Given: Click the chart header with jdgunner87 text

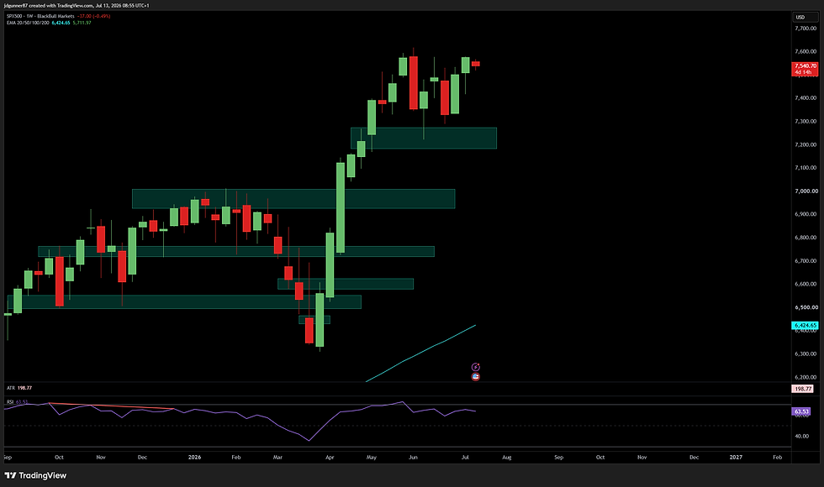Looking at the screenshot, I should [x=77, y=5].
